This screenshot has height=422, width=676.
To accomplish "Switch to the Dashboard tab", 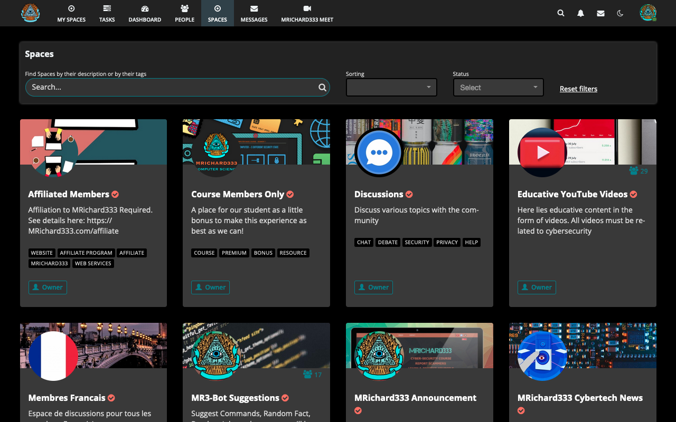I will tap(145, 13).
